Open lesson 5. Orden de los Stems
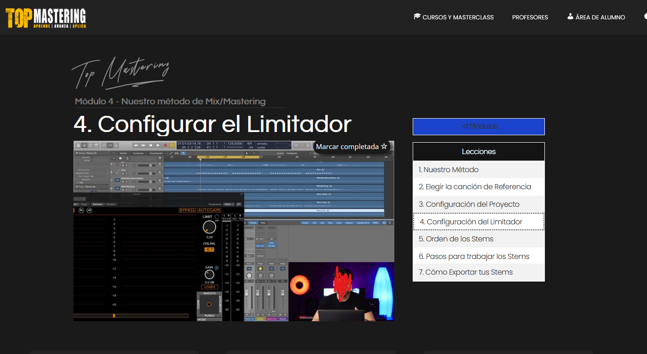647x354 pixels. coord(479,239)
